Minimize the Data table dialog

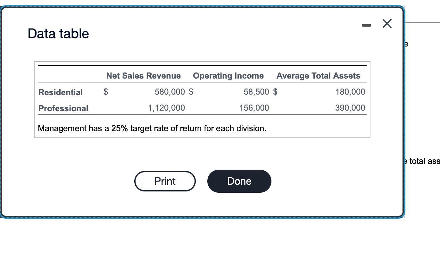(366, 24)
